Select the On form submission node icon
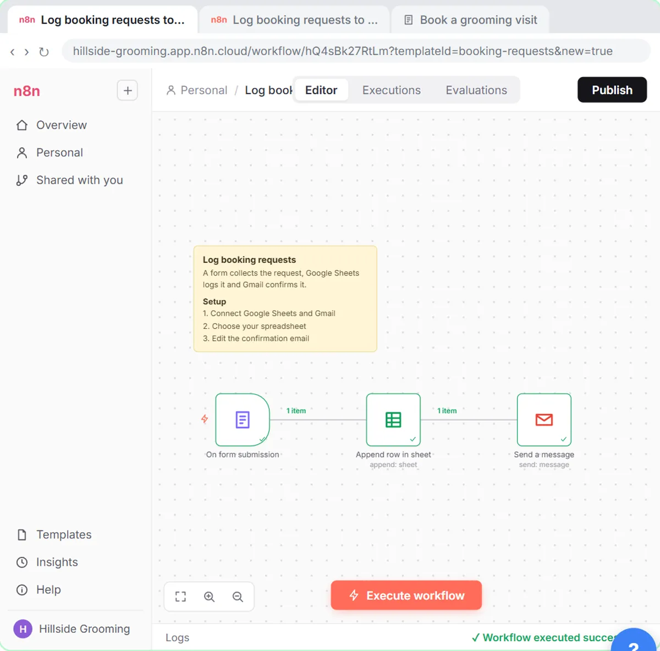The height and width of the screenshot is (651, 660). [x=243, y=420]
